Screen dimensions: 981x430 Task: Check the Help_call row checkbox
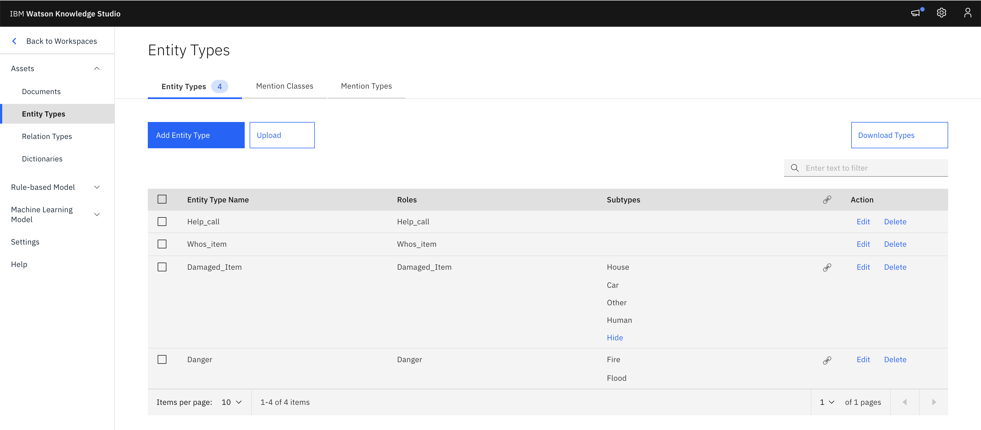[x=162, y=222]
